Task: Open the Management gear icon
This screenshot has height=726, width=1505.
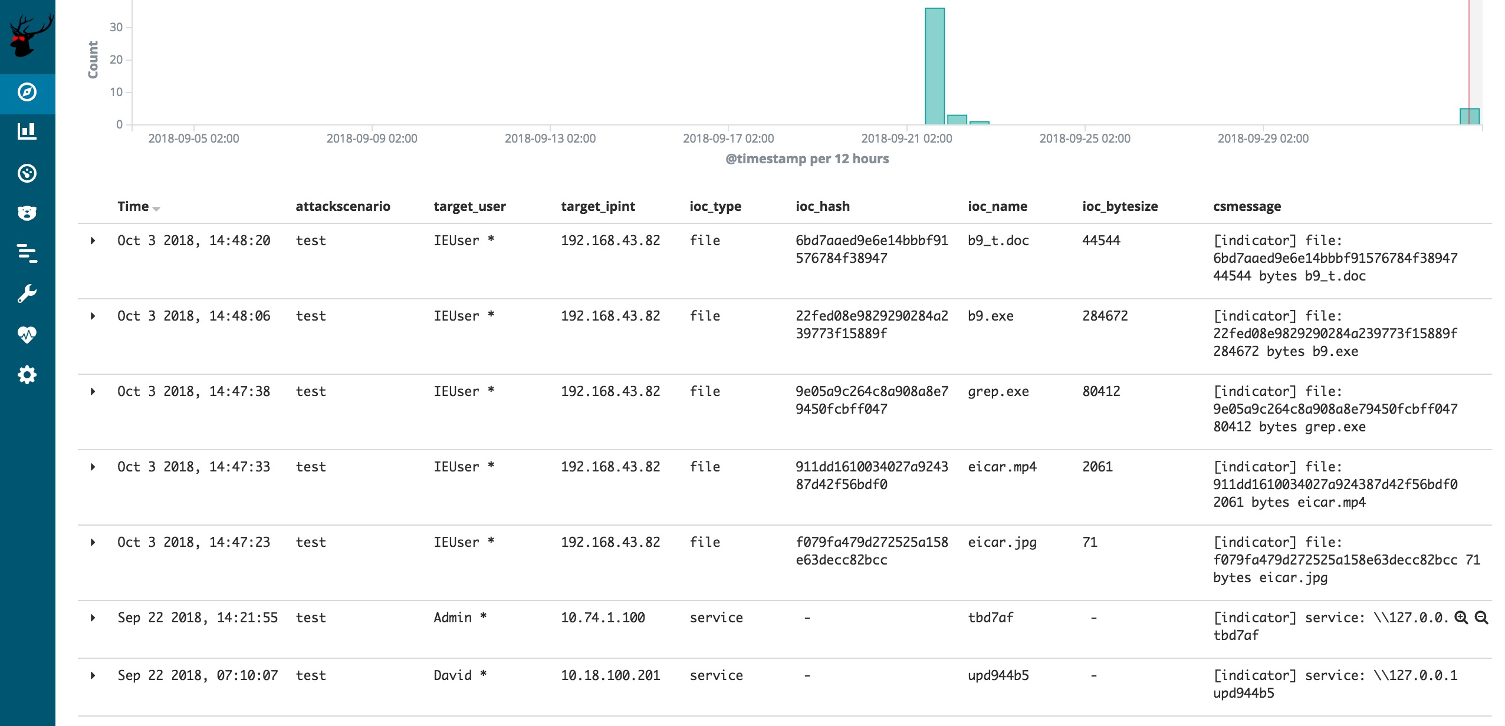Action: 27,375
